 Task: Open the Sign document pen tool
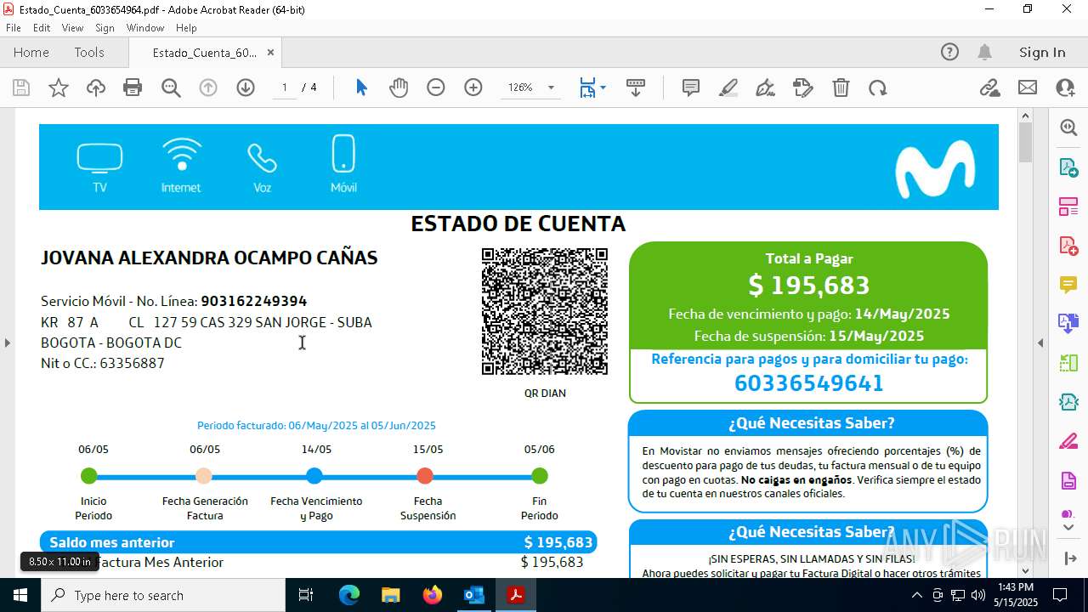tap(765, 88)
